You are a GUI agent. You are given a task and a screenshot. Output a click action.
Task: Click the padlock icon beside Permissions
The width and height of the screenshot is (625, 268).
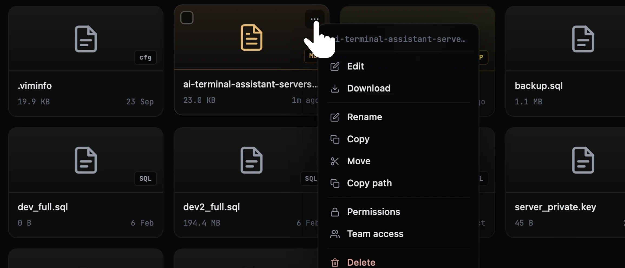pyautogui.click(x=335, y=212)
